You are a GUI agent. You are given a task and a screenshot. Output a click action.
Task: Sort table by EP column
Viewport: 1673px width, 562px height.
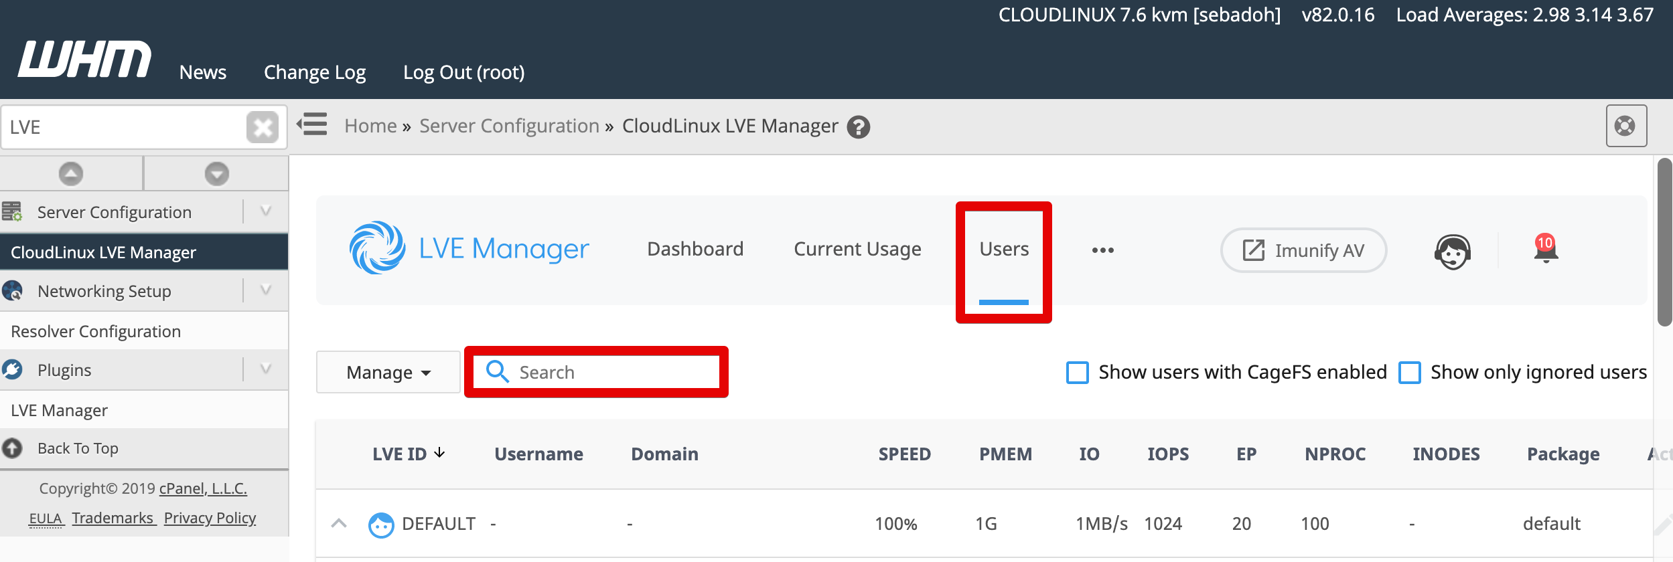(1246, 454)
